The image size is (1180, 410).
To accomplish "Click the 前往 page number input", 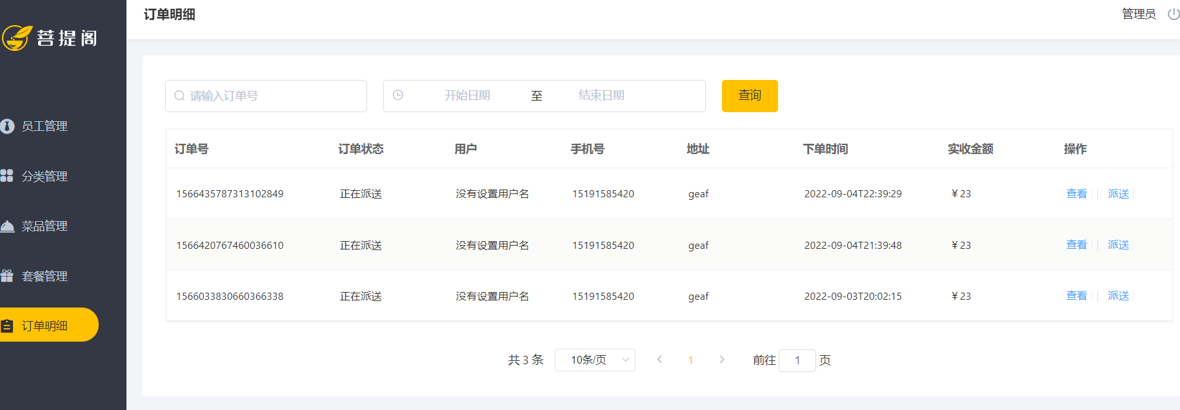I will [x=797, y=360].
